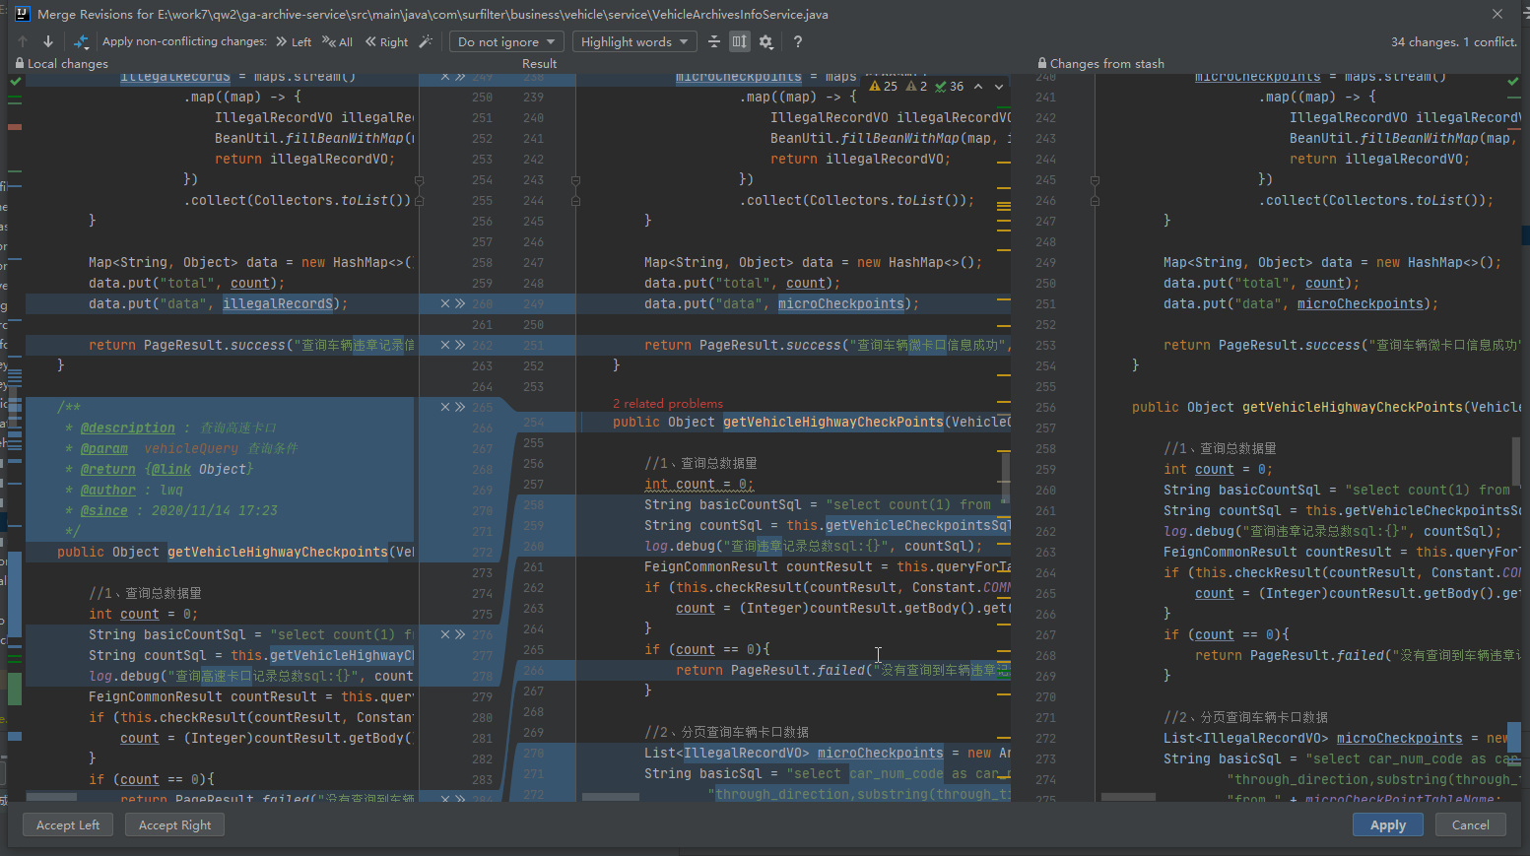Collapse fold marker at result line 244
Image resolution: width=1530 pixels, height=856 pixels.
tap(575, 201)
